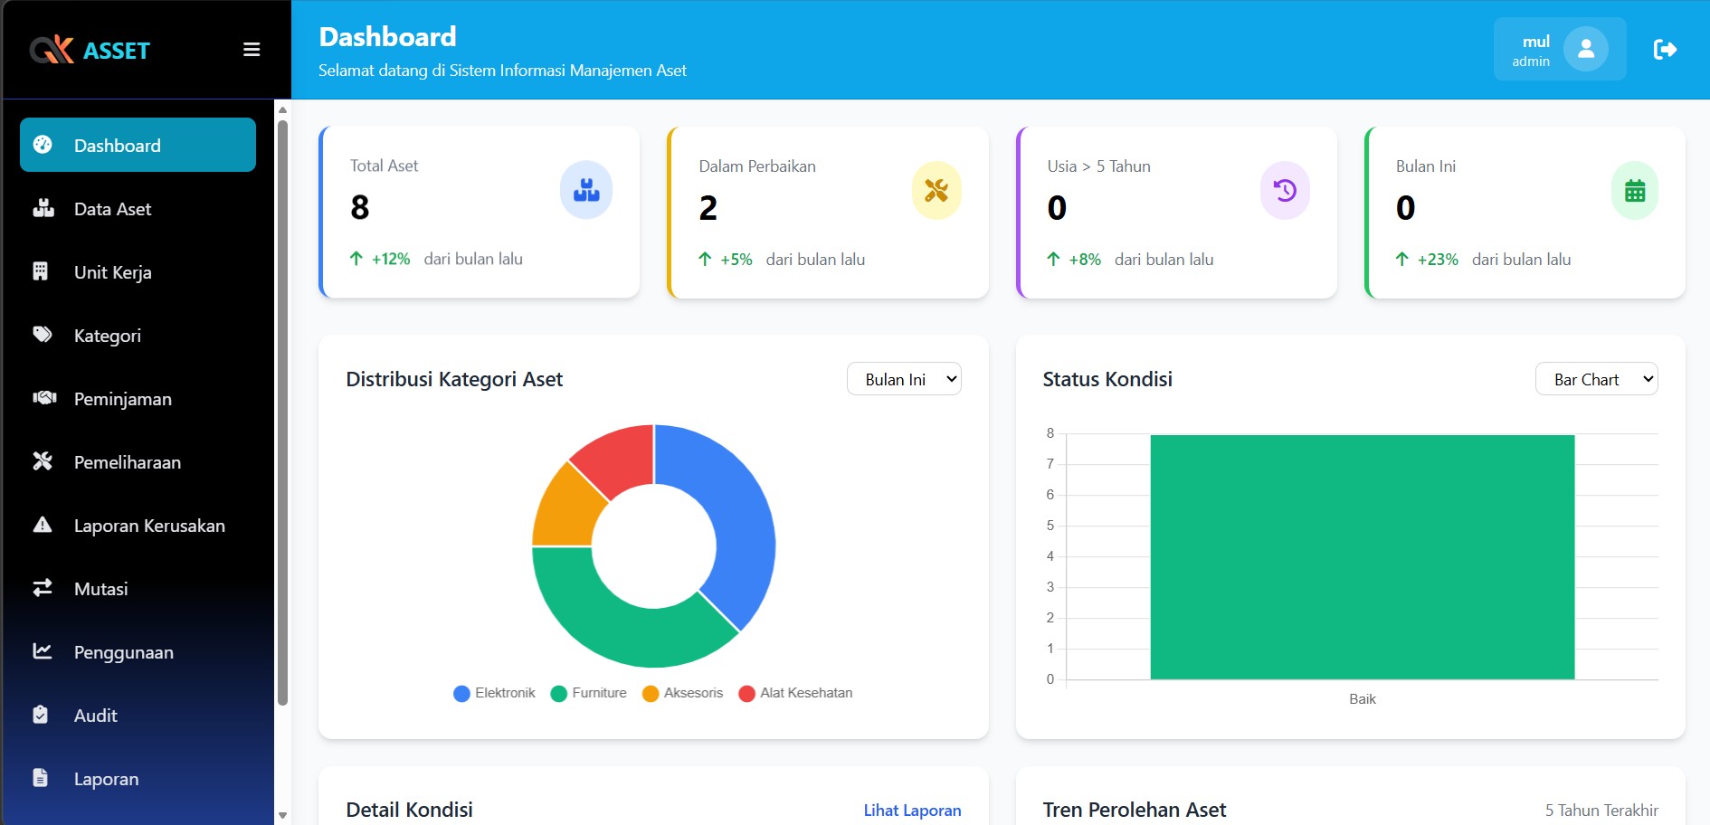Click the Bulan Ini calendar icon

point(1634,191)
